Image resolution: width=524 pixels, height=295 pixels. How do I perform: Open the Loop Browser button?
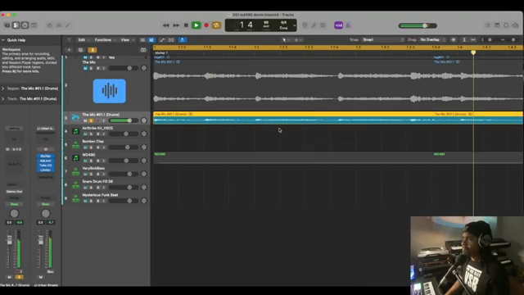tap(506, 25)
